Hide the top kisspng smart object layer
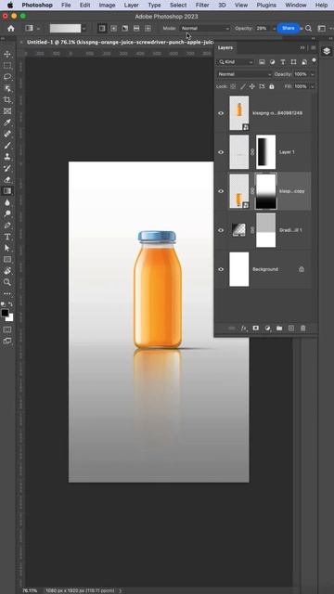Screen dimensions: 334x594 pos(221,113)
